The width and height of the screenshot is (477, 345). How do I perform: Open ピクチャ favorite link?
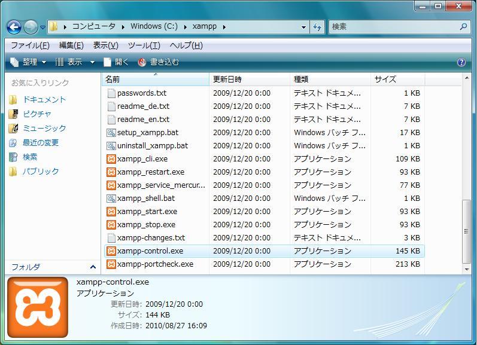pos(37,114)
